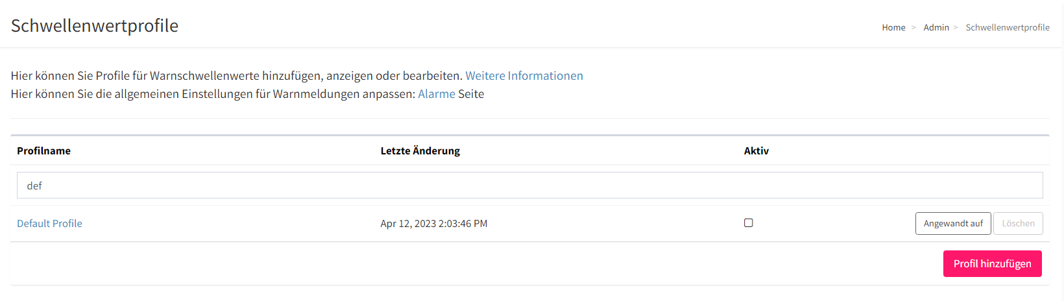Navigate to Home in the breadcrumb
Viewport: 1064px width, 301px height.
pyautogui.click(x=893, y=27)
